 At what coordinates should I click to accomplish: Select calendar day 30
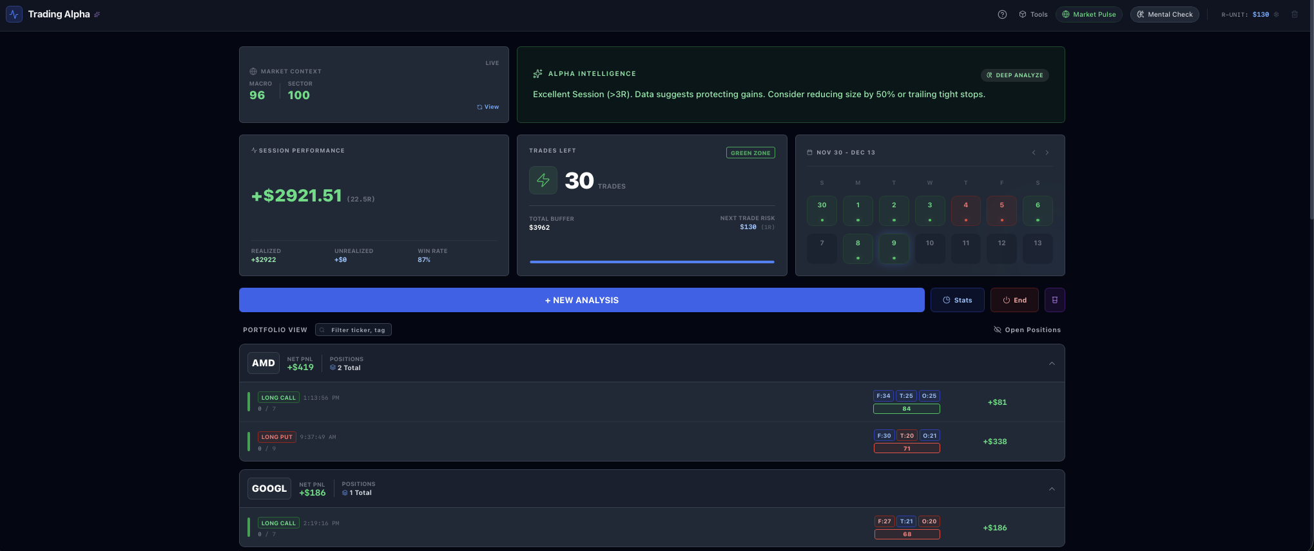(822, 210)
